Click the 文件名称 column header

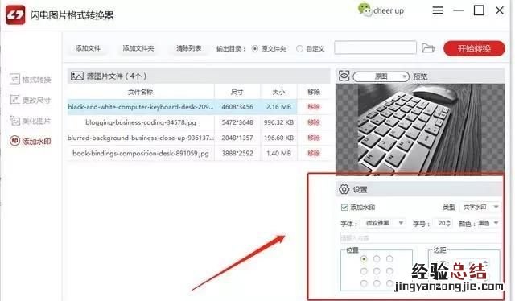tap(140, 92)
